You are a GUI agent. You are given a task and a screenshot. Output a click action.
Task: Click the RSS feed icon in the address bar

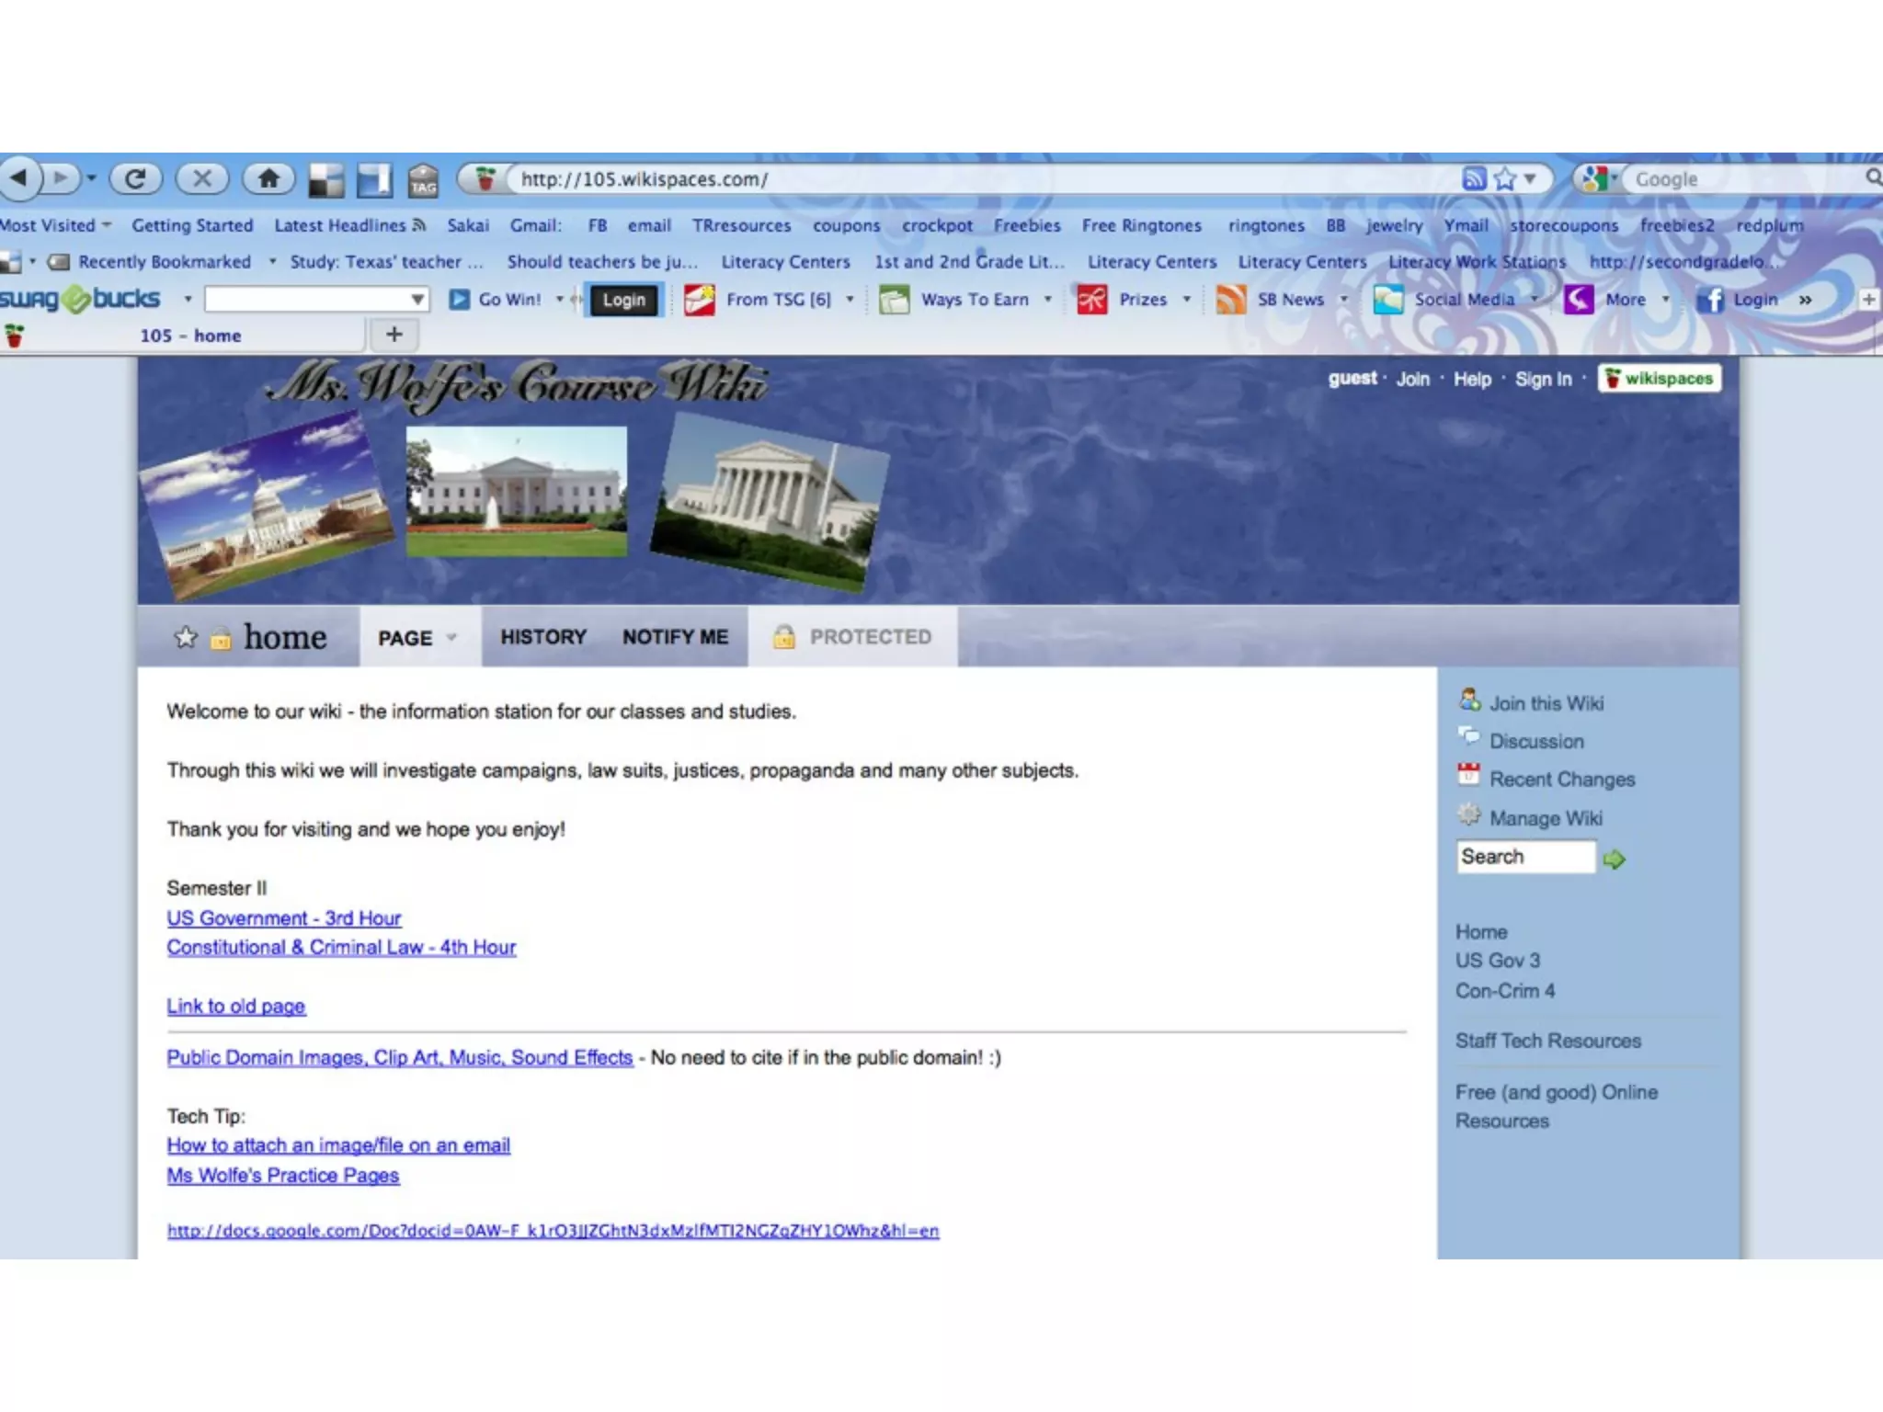click(1473, 178)
